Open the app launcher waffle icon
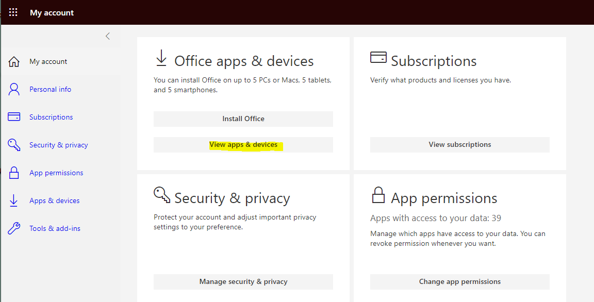 13,12
